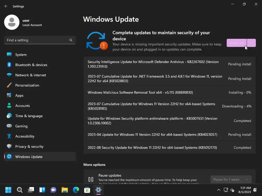The height and width of the screenshot is (196, 262).
Task: Click the 2022-08 Security Update KB5012170 row
Action: pyautogui.click(x=170, y=148)
